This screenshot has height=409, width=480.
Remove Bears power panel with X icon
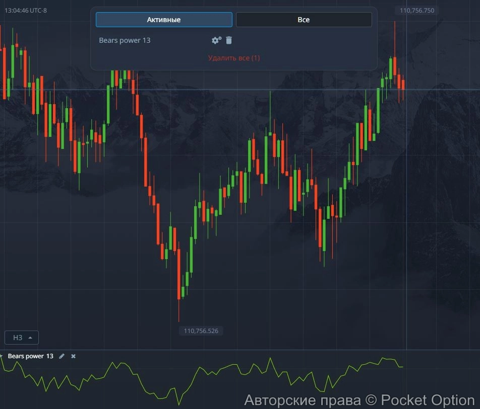tap(73, 356)
